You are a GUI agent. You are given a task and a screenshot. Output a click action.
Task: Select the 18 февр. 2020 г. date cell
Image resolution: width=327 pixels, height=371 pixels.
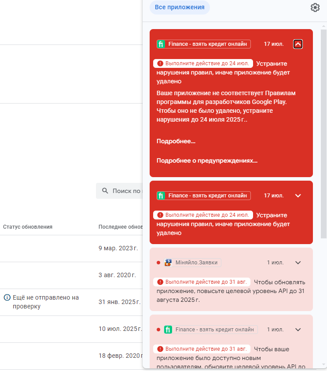pos(121,356)
